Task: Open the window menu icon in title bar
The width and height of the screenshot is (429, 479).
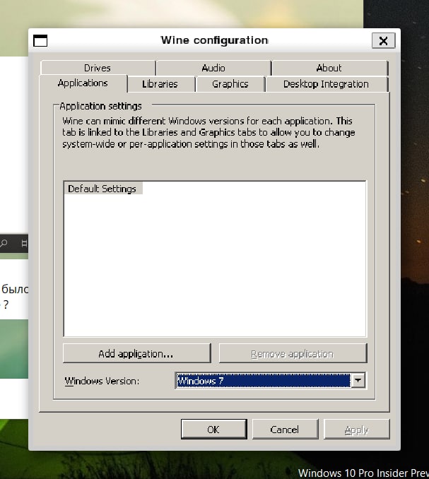Action: point(40,41)
